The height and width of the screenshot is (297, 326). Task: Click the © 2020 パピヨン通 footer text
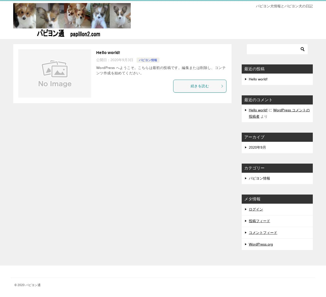[27, 285]
